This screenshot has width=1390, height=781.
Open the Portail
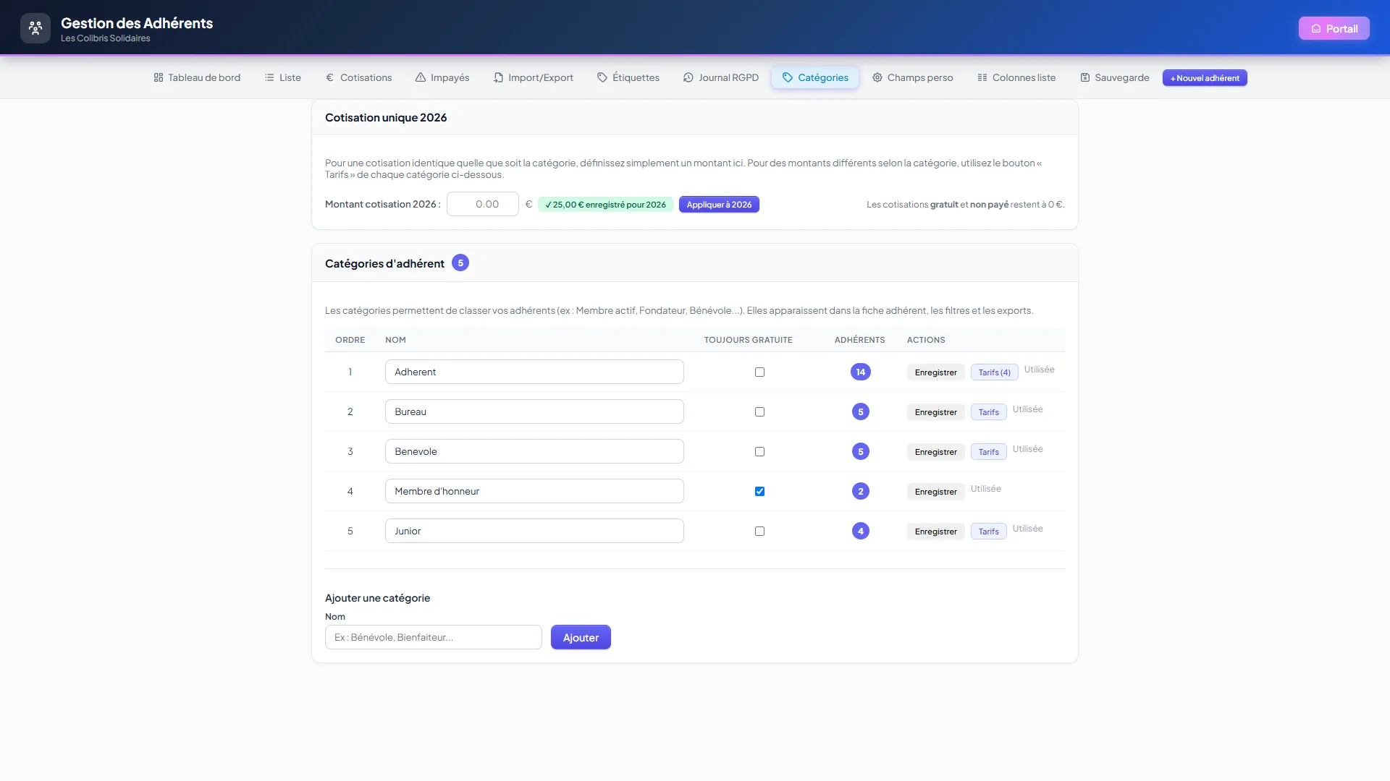(1334, 29)
